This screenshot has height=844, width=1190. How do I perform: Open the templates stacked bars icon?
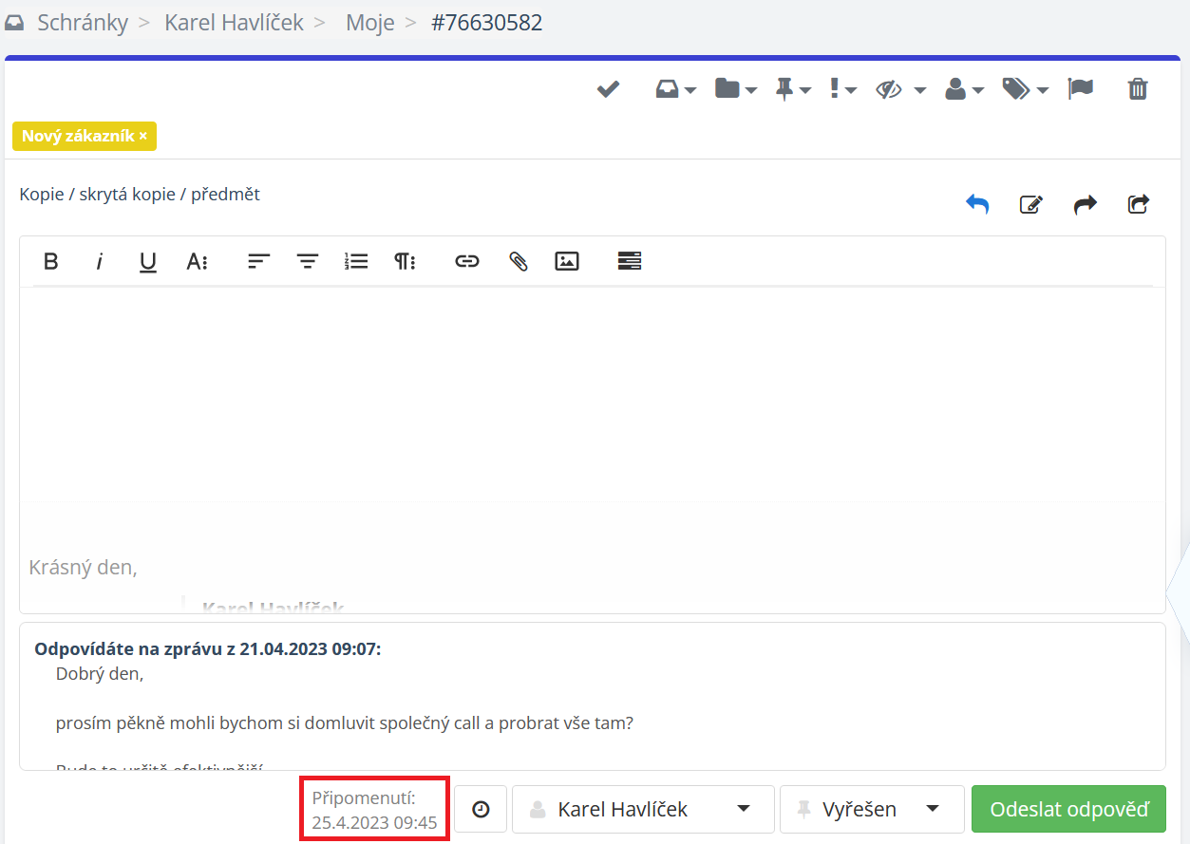point(630,261)
